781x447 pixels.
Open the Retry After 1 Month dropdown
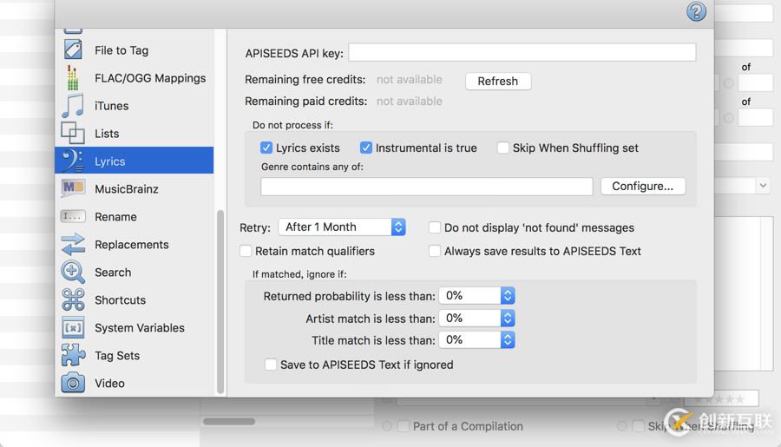(x=342, y=227)
